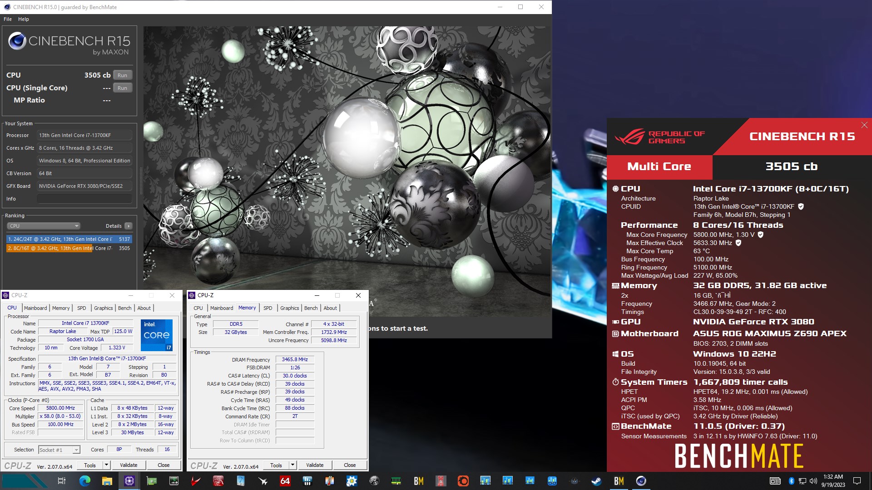Click the Core Speed value 5800.00 MHz
The image size is (872, 490).
click(x=60, y=408)
